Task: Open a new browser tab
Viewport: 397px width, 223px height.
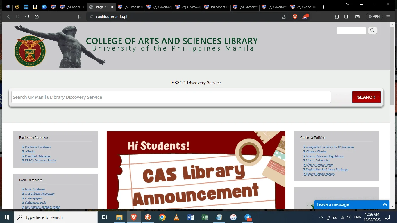Action: [323, 7]
